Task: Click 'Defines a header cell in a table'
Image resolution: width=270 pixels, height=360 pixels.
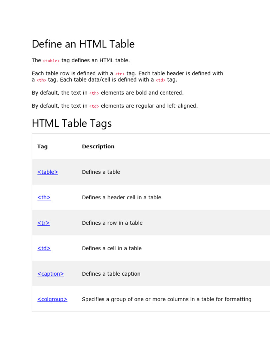Action: (x=121, y=198)
